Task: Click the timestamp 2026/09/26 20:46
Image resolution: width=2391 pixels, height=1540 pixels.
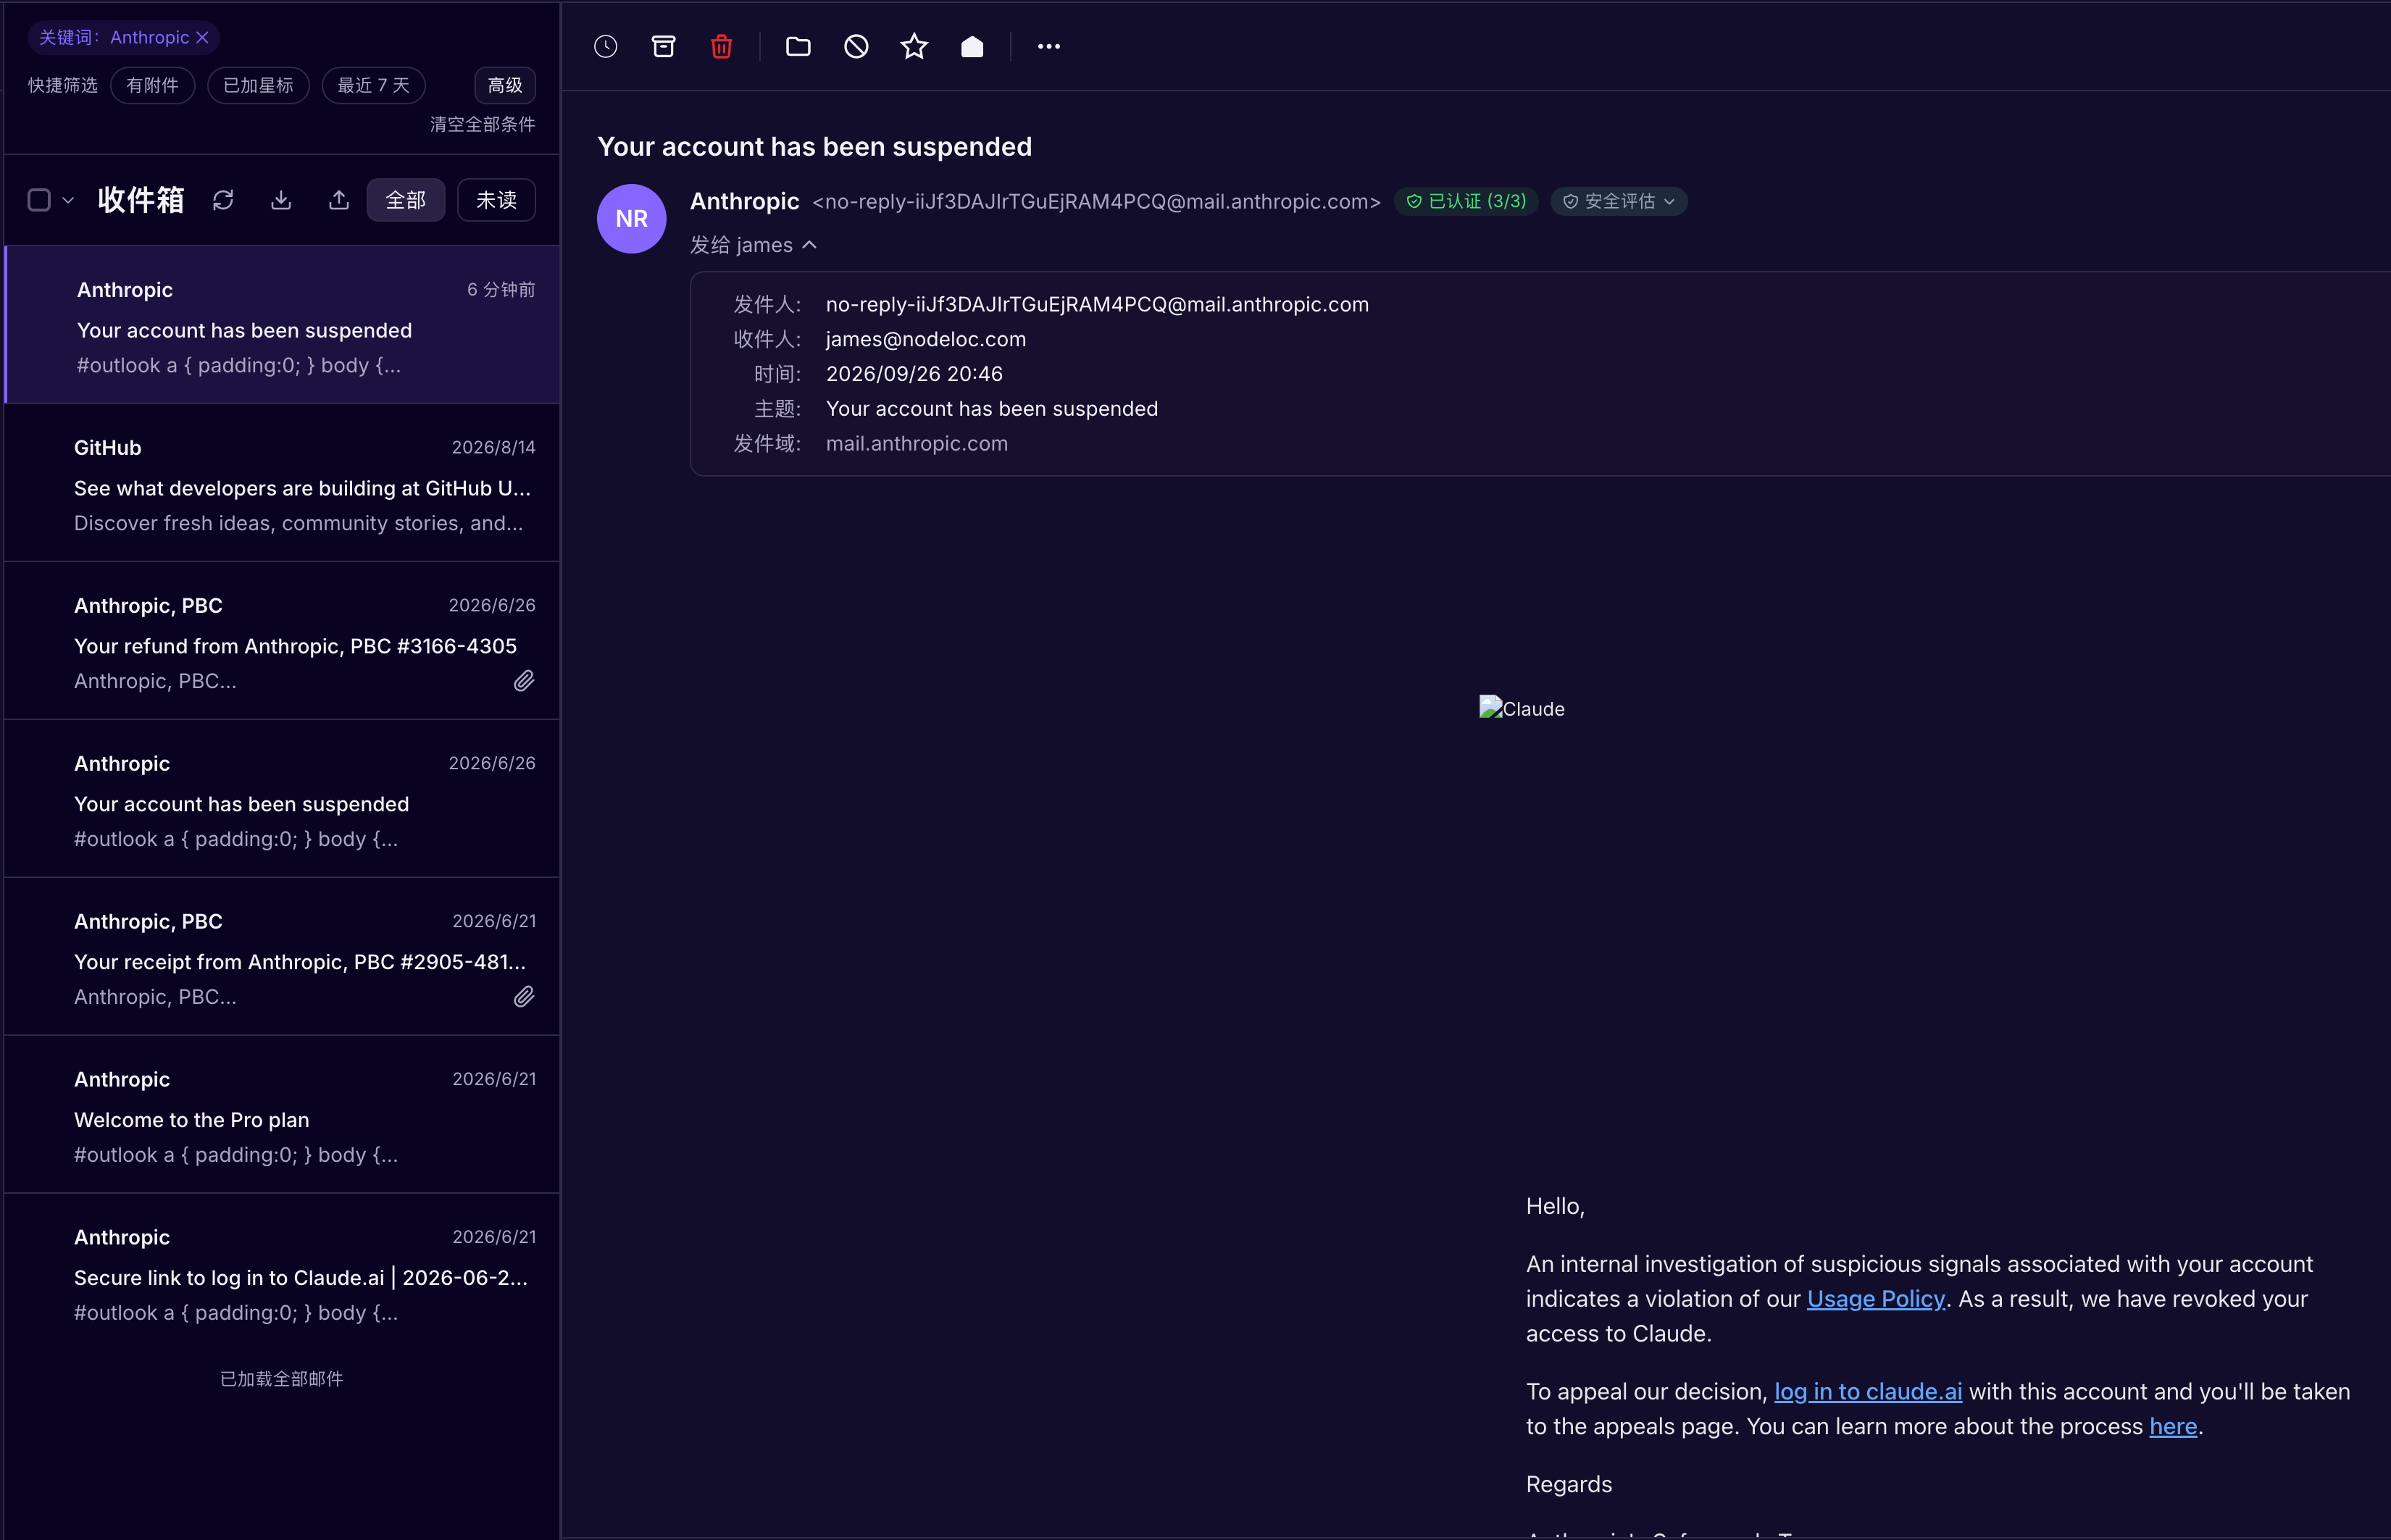Action: click(914, 374)
